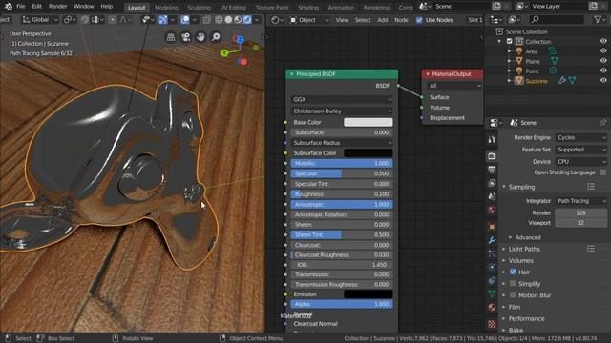Open Output properties tab printer icon
Viewport: 611px width, 343px height.
tap(492, 170)
